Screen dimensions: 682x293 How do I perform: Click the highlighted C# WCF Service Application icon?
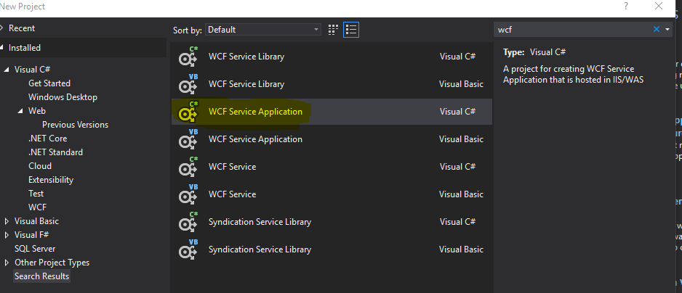188,112
